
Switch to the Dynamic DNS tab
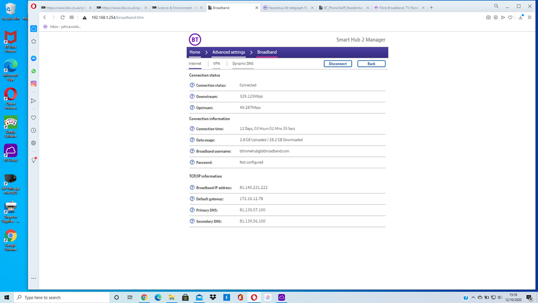[243, 64]
